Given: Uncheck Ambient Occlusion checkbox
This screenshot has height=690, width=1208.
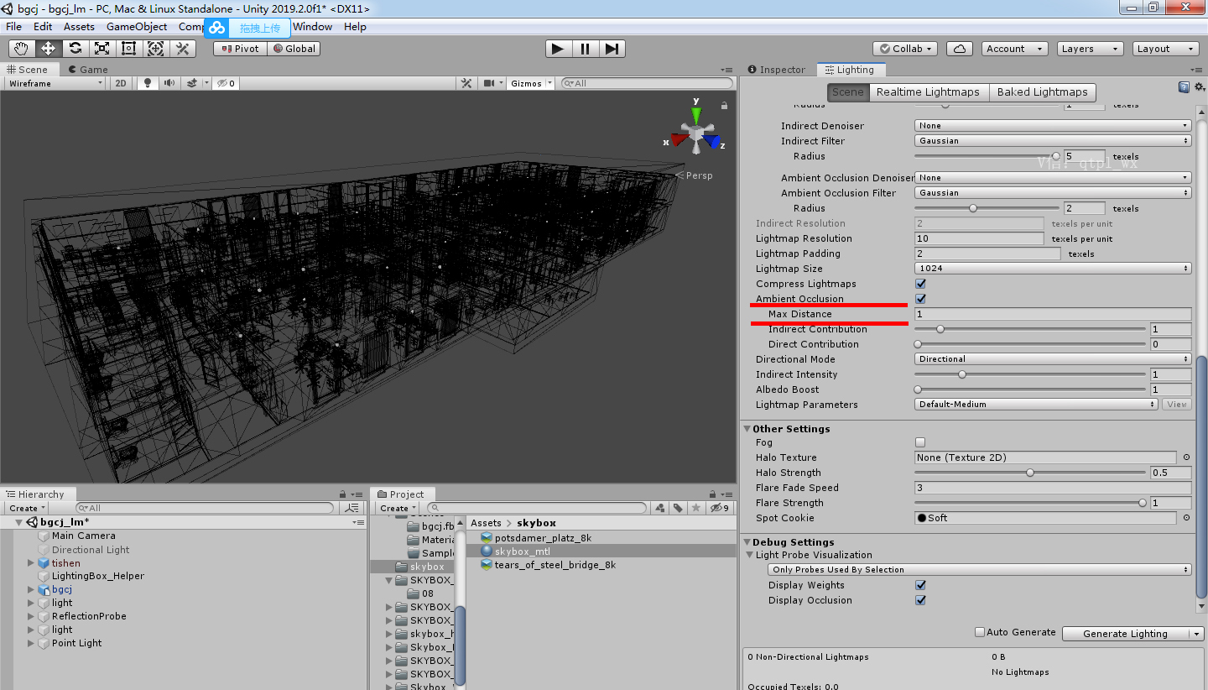Looking at the screenshot, I should point(920,299).
